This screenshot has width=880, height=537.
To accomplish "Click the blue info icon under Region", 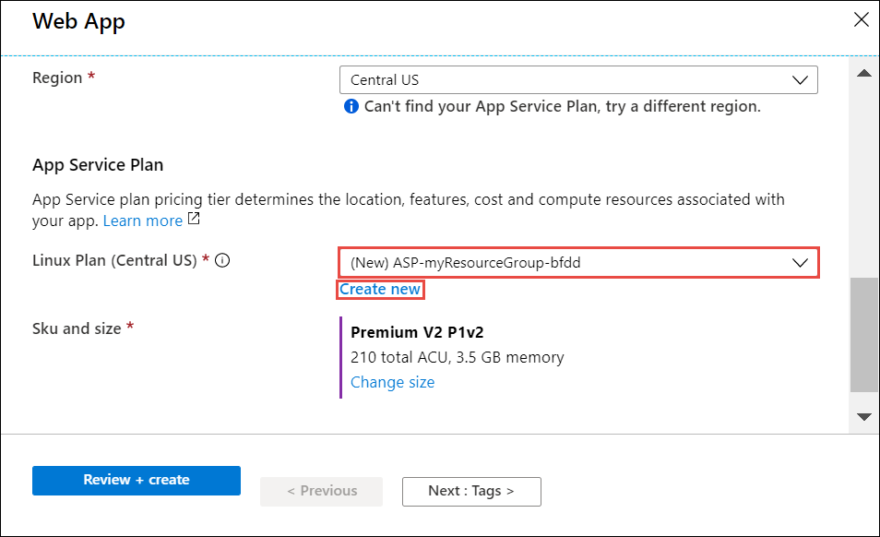I will [x=351, y=107].
